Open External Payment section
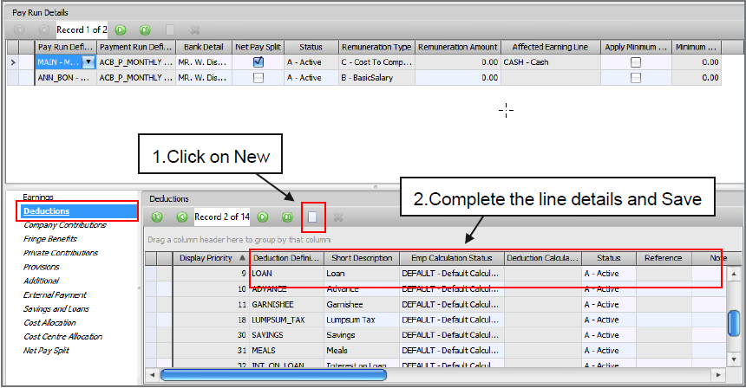The image size is (746, 388). (x=56, y=295)
